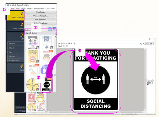Viewport: 159px width, 117px height.
Task: Open the View menu
Action: (18, 8)
